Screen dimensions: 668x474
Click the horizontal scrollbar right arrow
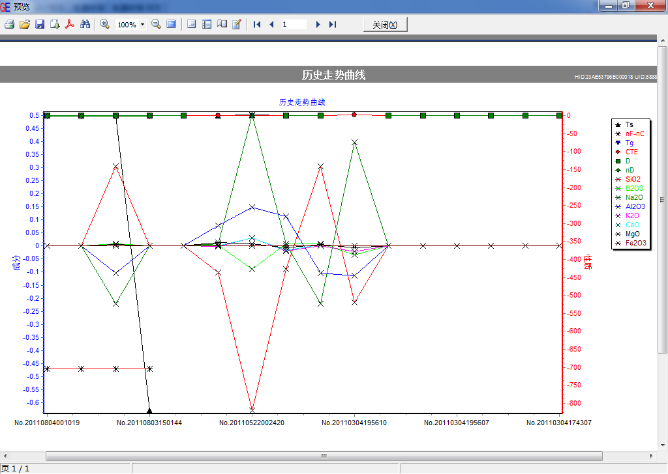(x=651, y=456)
